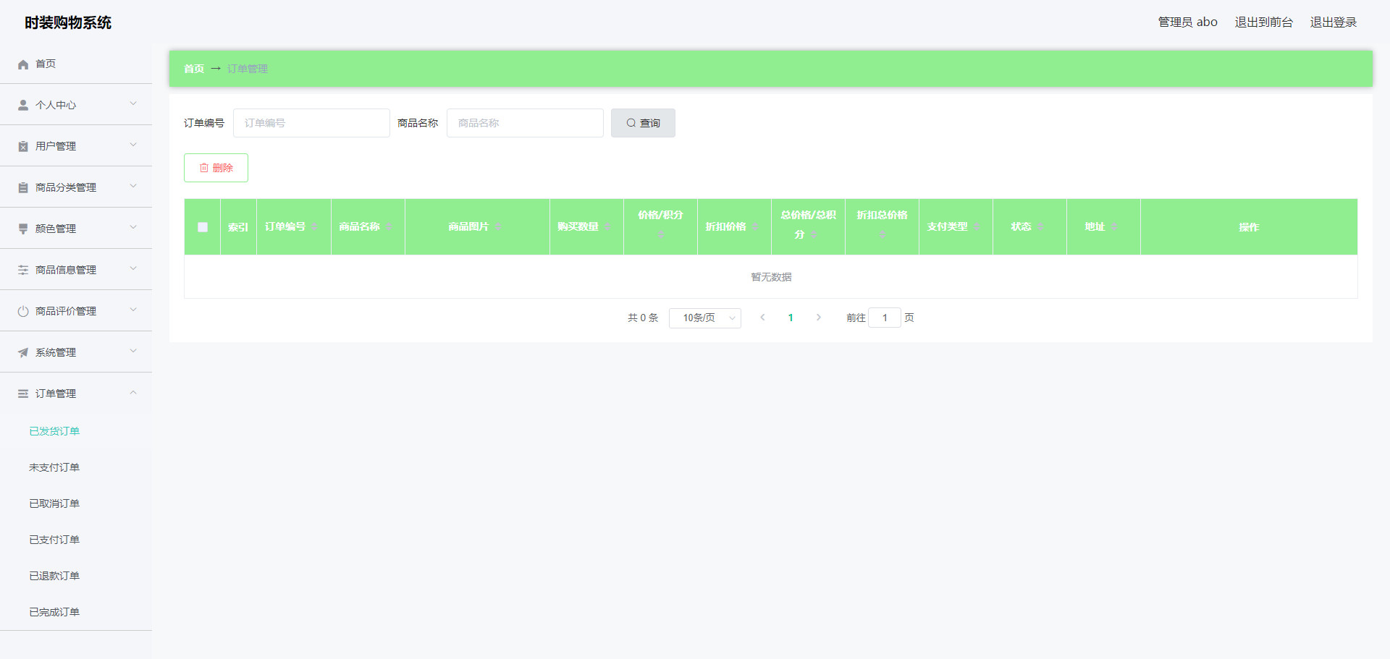Expand the 系统管理 menu chevron
1390x659 pixels.
(x=133, y=352)
